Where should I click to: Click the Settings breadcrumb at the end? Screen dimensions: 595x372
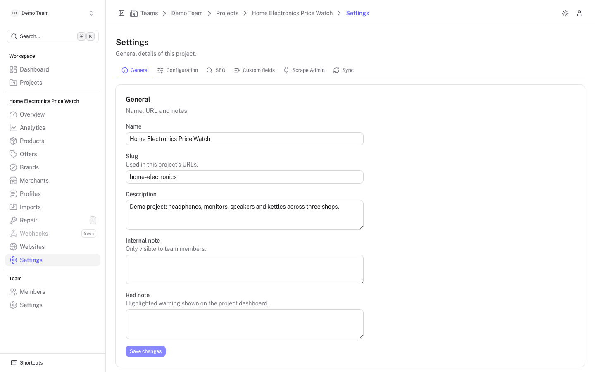coord(357,13)
